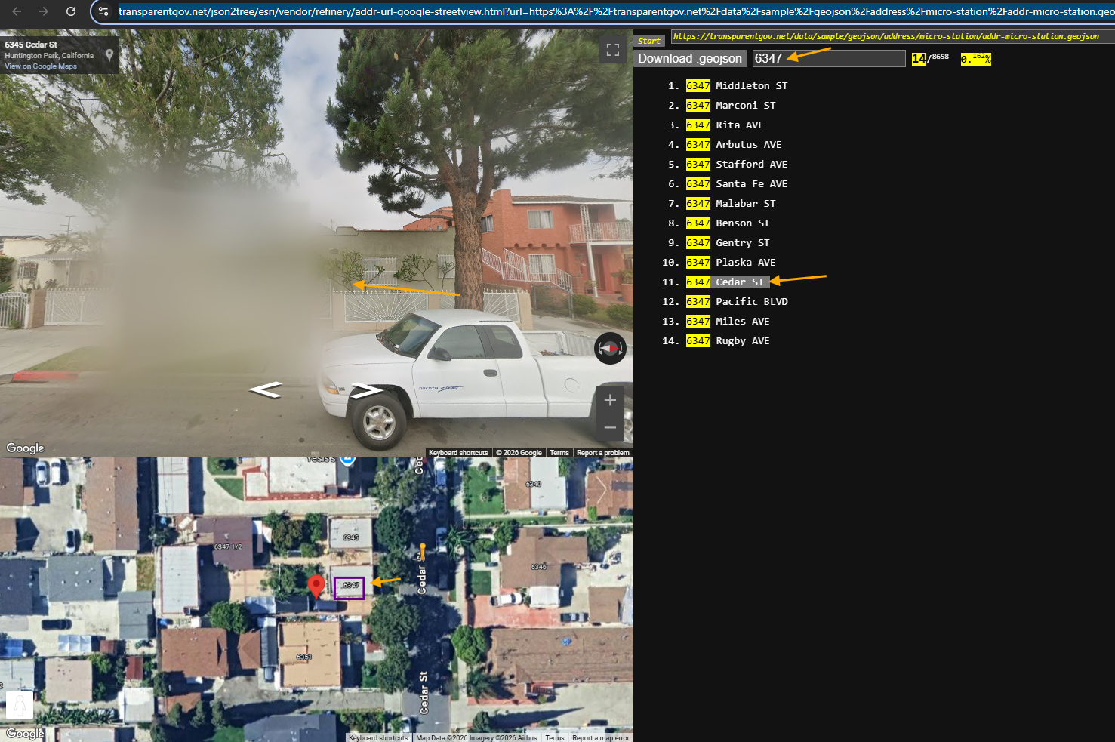The image size is (1115, 742).
Task: Select the 6347 Gentry ST row
Action: pos(728,243)
